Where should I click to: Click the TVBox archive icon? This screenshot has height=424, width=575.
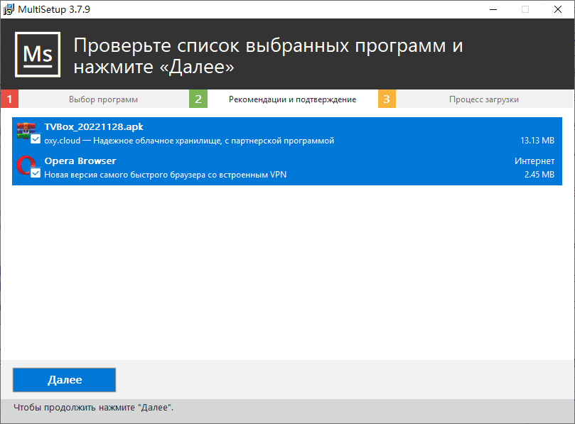[x=25, y=131]
